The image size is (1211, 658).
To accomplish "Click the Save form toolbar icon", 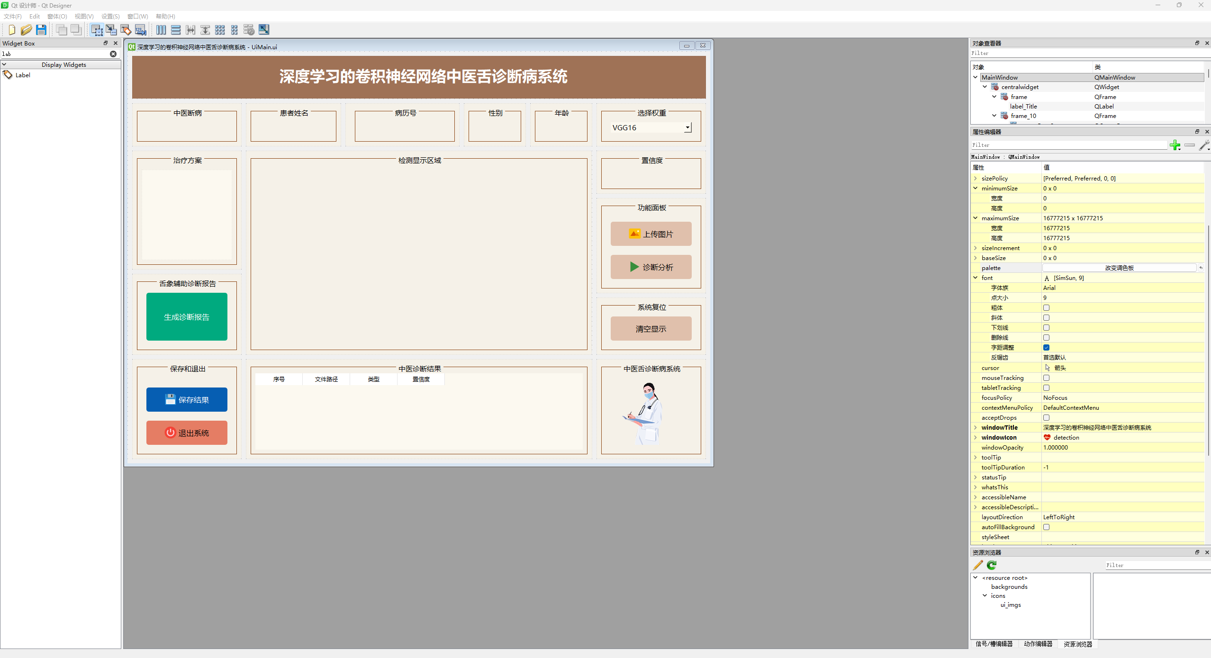I will (x=41, y=30).
